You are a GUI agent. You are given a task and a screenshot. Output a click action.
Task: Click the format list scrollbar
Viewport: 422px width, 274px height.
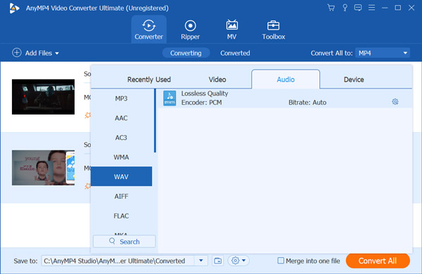(x=155, y=121)
